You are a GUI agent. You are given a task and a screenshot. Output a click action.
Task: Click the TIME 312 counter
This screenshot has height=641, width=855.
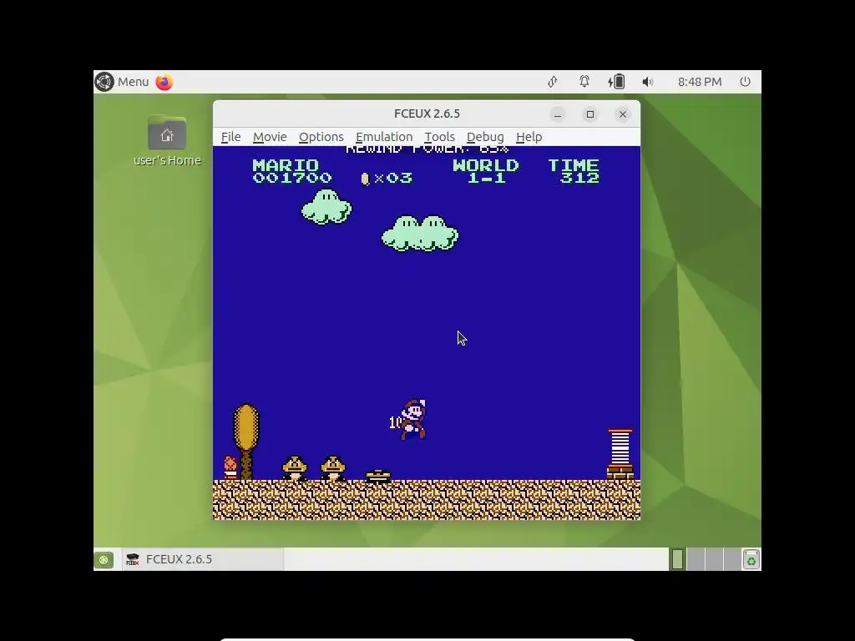[x=574, y=171]
